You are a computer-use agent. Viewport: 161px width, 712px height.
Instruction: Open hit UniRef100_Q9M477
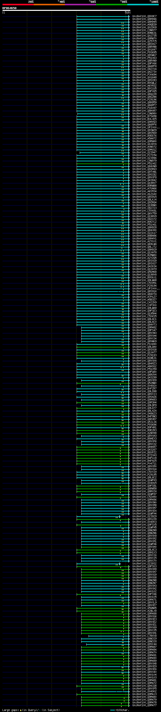[144, 705]
